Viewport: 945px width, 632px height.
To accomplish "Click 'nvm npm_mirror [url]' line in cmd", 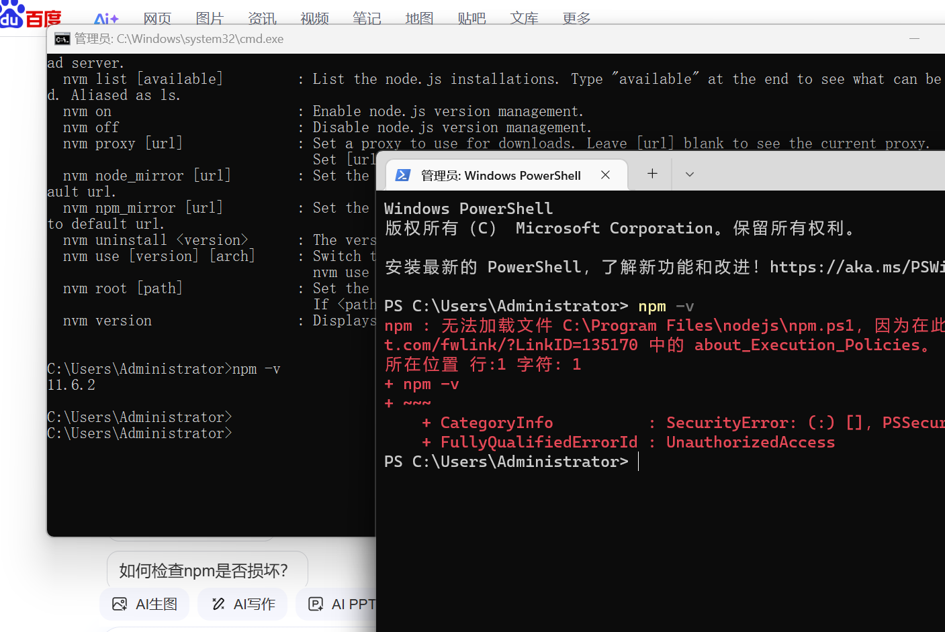I will (x=143, y=208).
